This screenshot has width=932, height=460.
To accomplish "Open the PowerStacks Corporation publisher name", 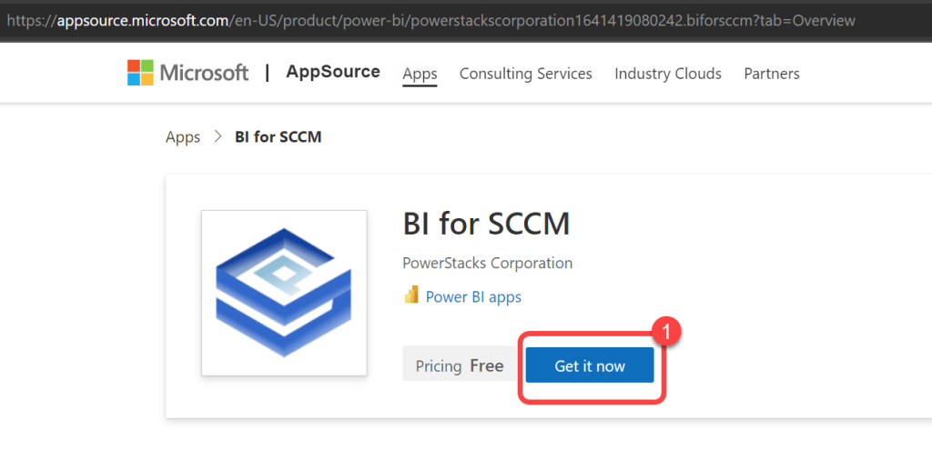I will (487, 264).
